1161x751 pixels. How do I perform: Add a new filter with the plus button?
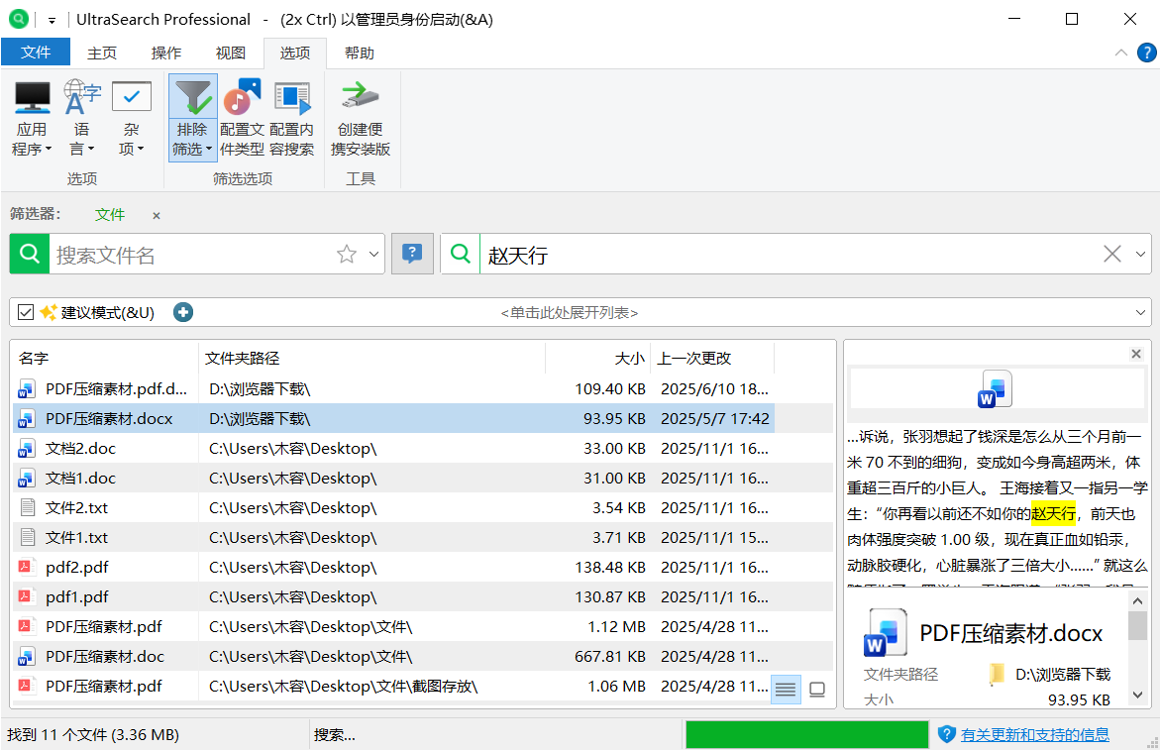click(182, 311)
